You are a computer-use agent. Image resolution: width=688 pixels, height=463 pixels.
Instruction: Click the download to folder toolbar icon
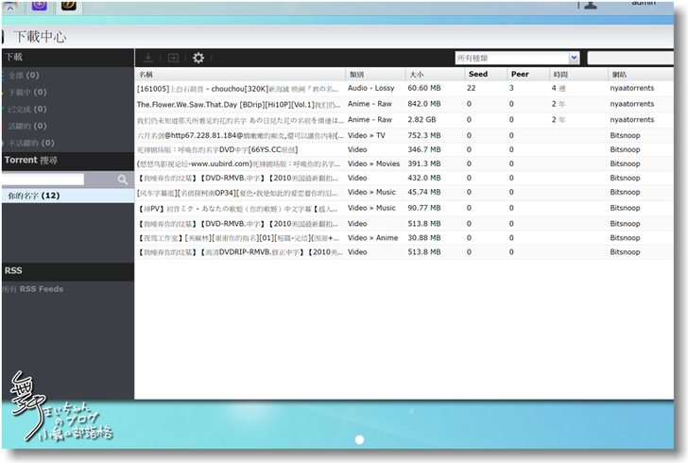coord(173,58)
